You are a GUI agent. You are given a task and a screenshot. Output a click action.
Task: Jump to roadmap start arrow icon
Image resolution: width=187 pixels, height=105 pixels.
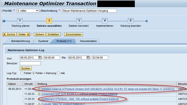pos(4,21)
